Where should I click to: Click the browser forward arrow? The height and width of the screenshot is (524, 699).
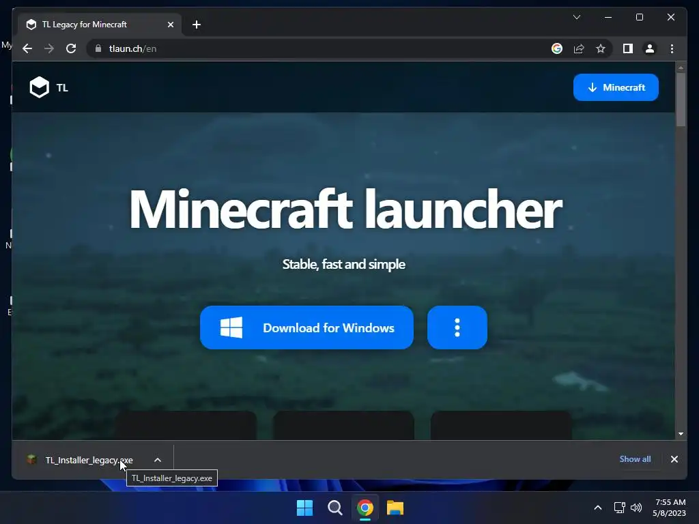coord(49,48)
